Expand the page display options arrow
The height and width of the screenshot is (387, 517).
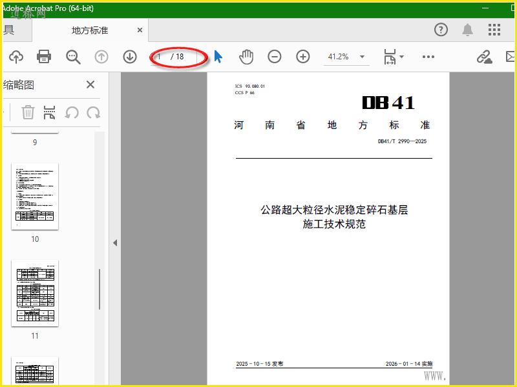tap(401, 57)
